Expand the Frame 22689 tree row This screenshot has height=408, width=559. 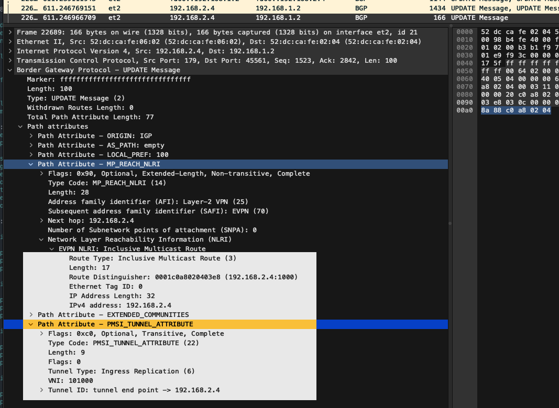10,32
